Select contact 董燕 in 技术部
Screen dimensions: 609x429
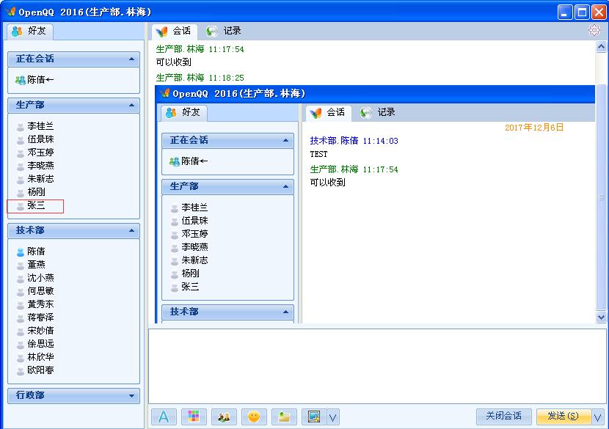click(x=31, y=265)
